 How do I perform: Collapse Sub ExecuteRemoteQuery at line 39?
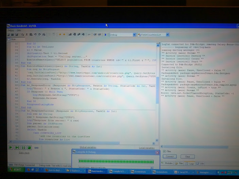pos(19,67)
